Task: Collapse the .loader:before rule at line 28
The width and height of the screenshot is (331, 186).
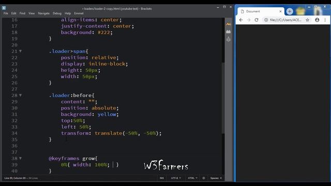Action: 21,95
